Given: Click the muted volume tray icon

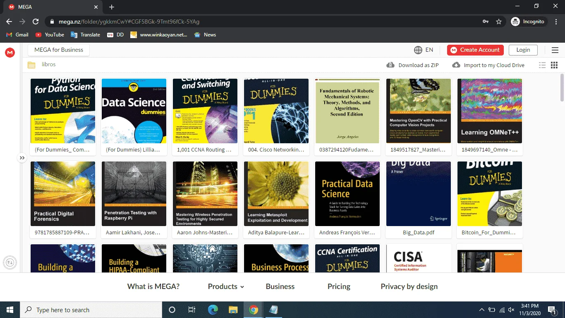Looking at the screenshot, I should pyautogui.click(x=512, y=310).
